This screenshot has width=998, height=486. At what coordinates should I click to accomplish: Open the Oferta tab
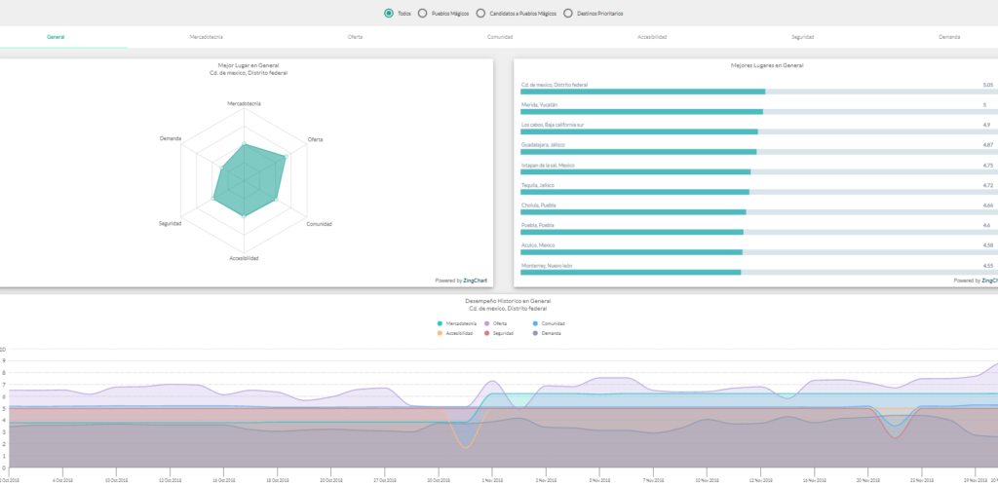coord(355,37)
